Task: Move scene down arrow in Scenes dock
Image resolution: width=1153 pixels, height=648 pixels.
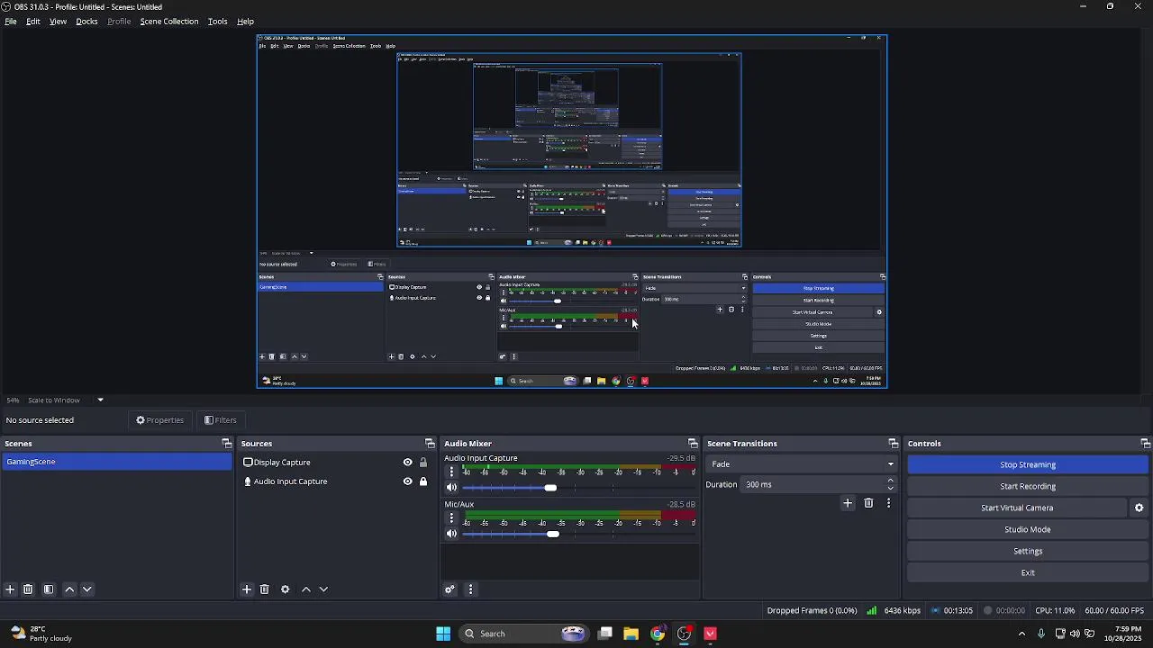Action: click(87, 589)
